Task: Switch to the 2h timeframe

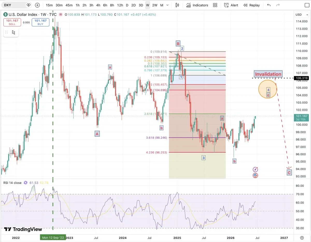Action: point(84,5)
